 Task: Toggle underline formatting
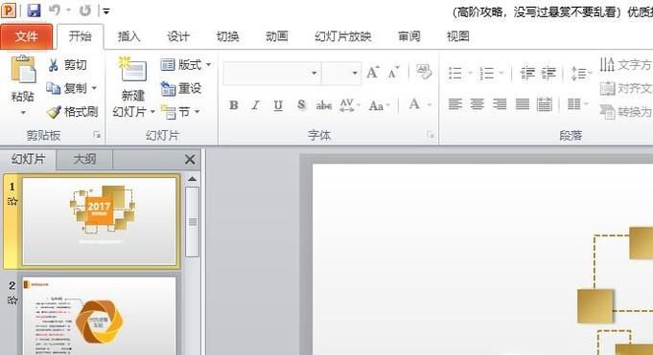pos(278,105)
